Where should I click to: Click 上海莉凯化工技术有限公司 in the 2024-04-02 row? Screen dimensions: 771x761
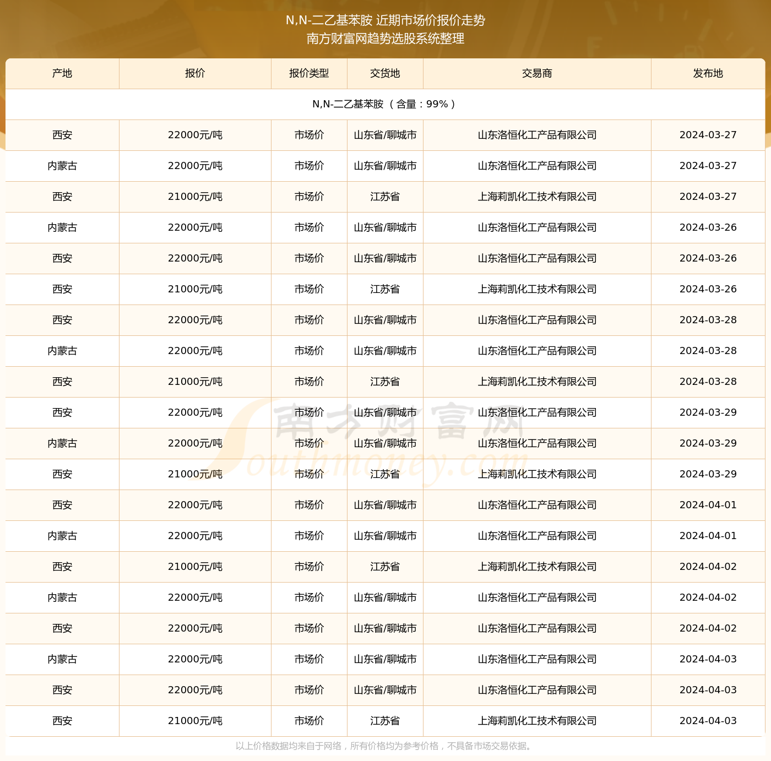[537, 567]
